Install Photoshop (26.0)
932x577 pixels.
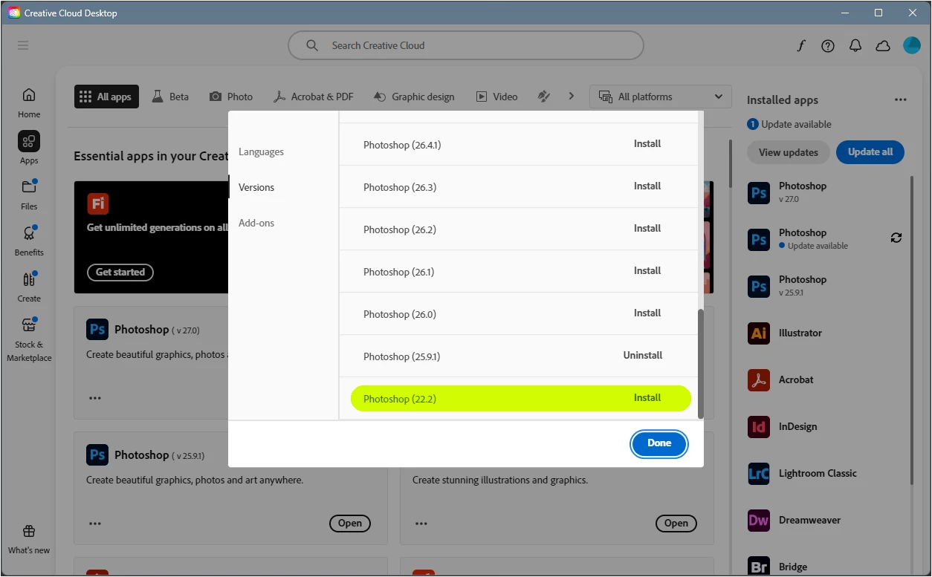[647, 313]
